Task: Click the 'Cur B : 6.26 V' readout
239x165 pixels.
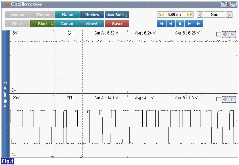Action: pyautogui.click(x=187, y=33)
